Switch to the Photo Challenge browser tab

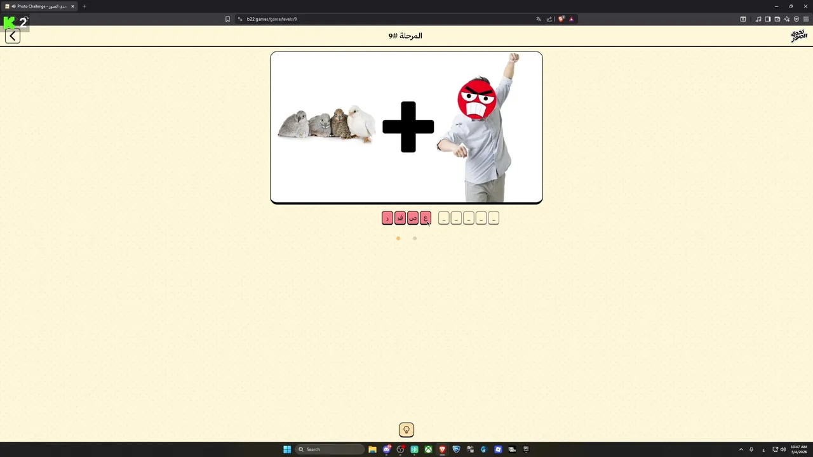point(39,6)
